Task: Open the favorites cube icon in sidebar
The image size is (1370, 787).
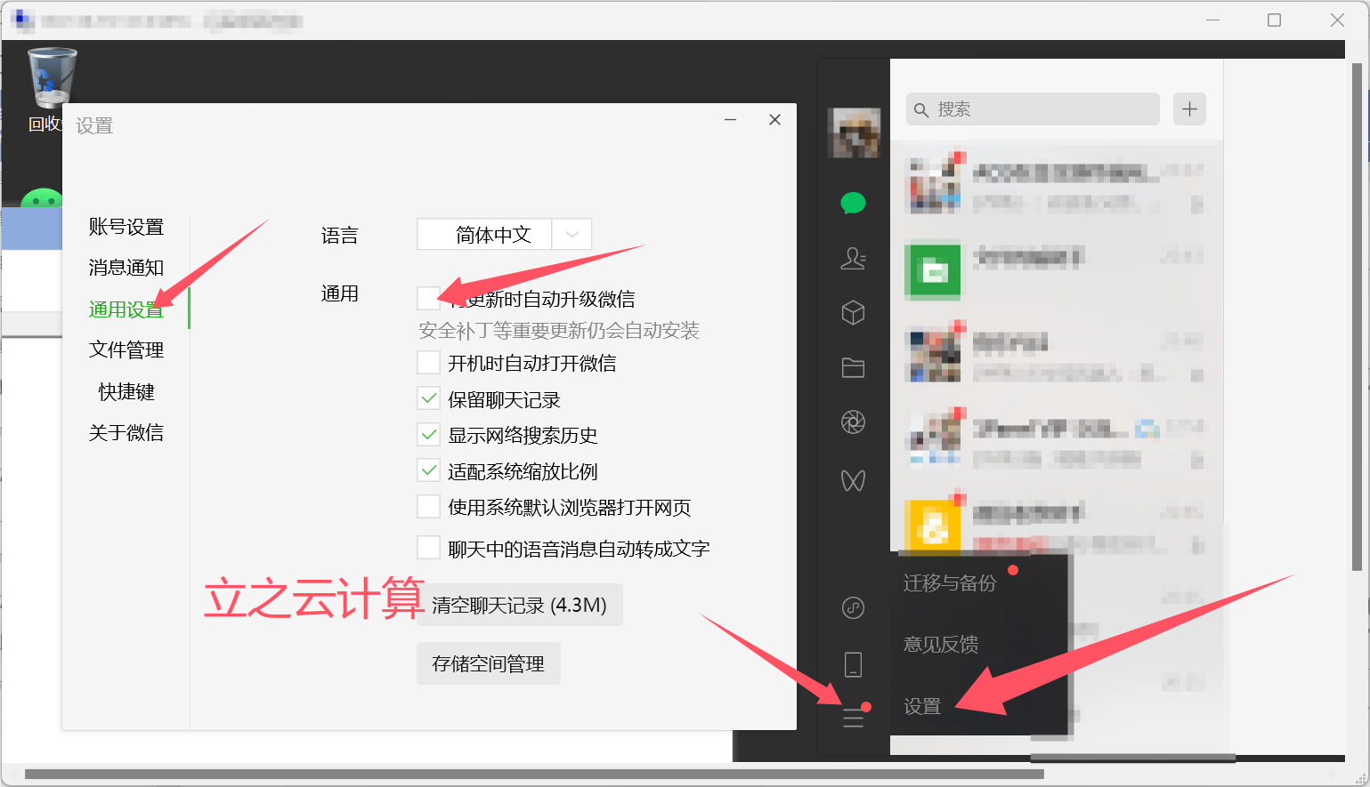Action: (x=853, y=312)
